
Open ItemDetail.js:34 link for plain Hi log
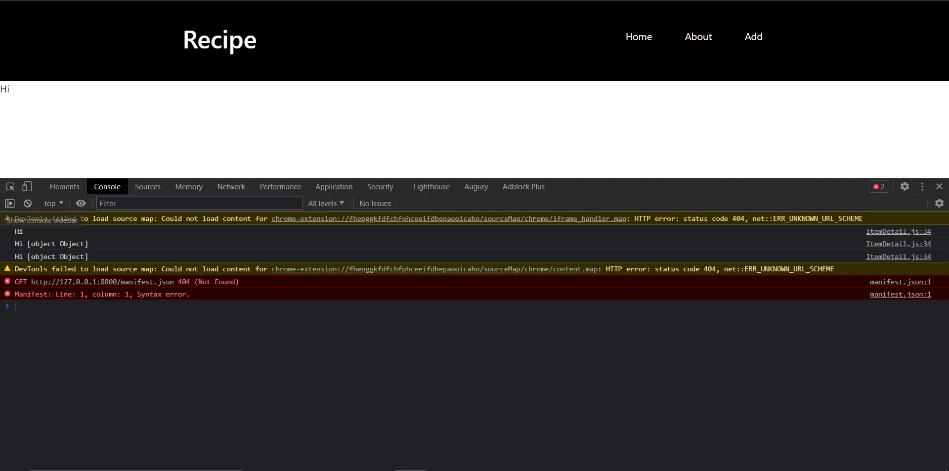pyautogui.click(x=899, y=231)
